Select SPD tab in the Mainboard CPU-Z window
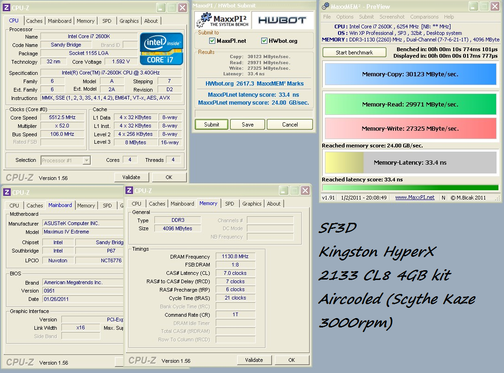Image resolution: width=504 pixels, height=373 pixels. click(107, 206)
